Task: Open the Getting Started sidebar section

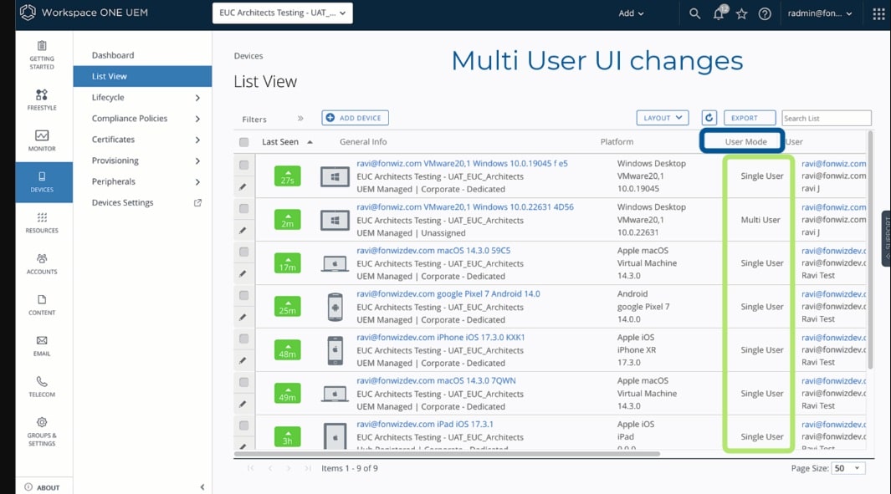Action: (x=42, y=55)
